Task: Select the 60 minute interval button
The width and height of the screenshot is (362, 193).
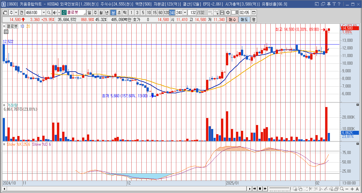Action: click(160, 13)
